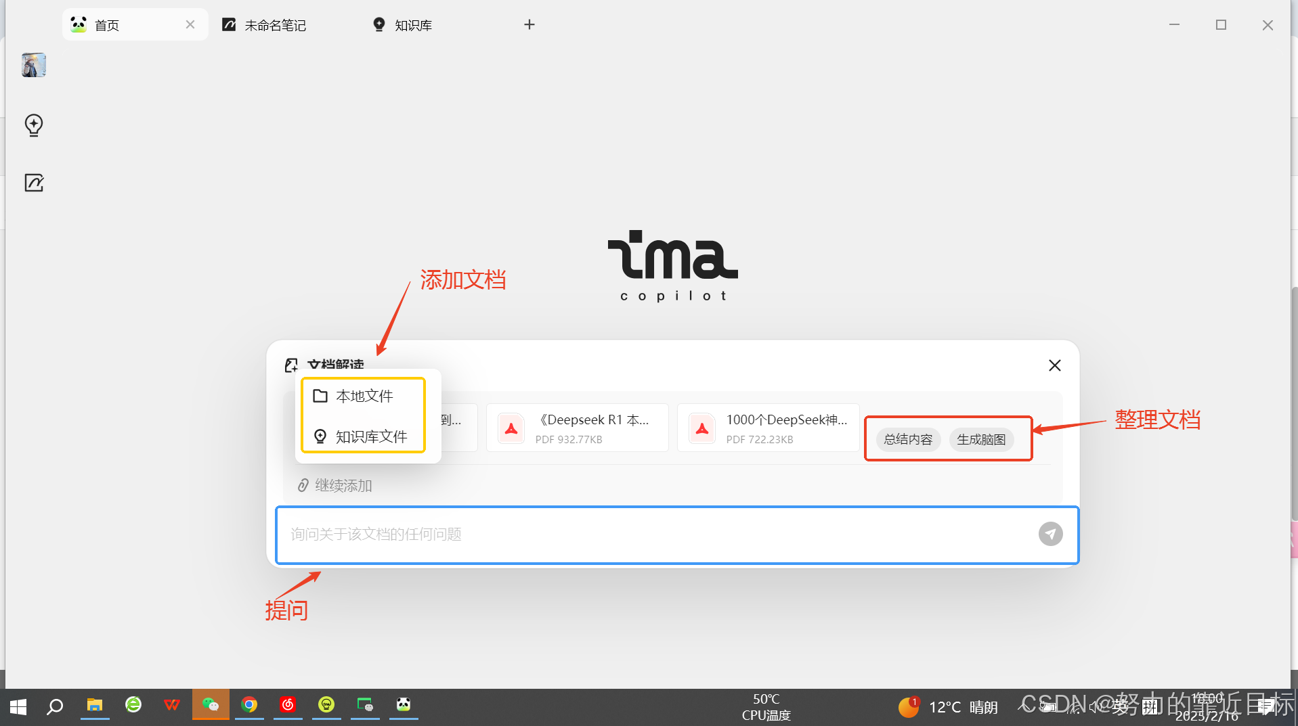1298x726 pixels.
Task: Close the 首页 tab
Action: tap(190, 25)
